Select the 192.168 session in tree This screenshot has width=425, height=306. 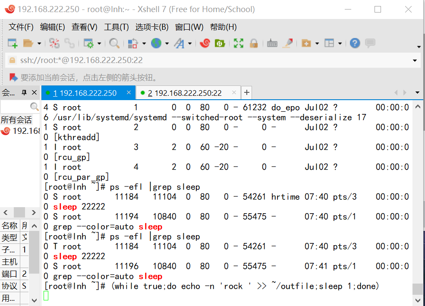click(x=20, y=131)
